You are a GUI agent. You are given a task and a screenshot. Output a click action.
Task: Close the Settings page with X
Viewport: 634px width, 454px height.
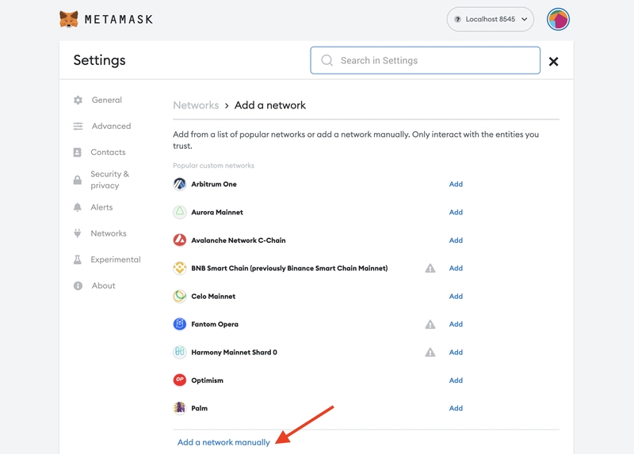(553, 62)
